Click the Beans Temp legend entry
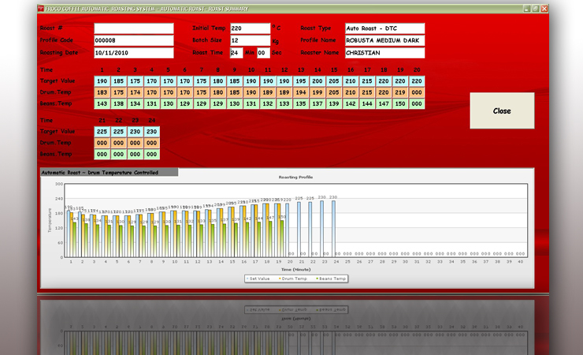The image size is (583, 355). [331, 278]
